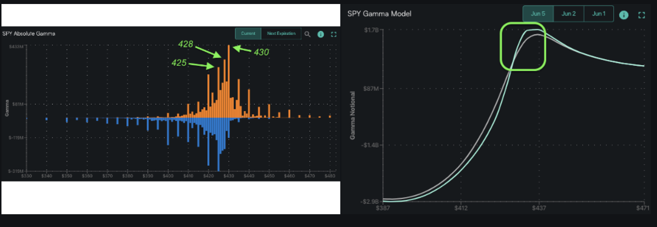Click the $440 x-axis label
This screenshot has height=227, width=657.
pos(249,176)
